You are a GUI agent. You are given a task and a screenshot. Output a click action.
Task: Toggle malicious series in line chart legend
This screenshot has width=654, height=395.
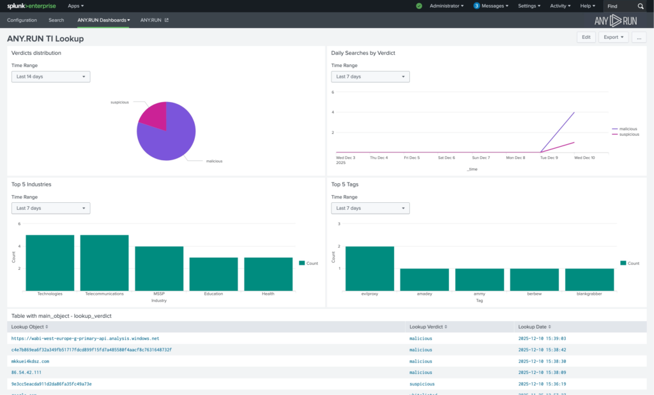pyautogui.click(x=628, y=128)
